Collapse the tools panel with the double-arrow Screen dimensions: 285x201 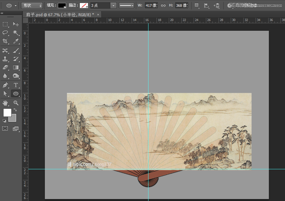click(x=3, y=13)
